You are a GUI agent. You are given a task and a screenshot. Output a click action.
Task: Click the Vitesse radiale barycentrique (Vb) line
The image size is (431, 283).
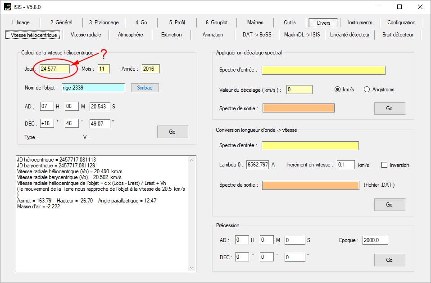pos(69,177)
